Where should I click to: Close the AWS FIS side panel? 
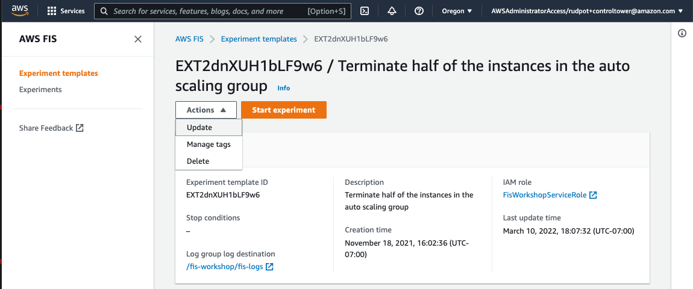tap(138, 39)
